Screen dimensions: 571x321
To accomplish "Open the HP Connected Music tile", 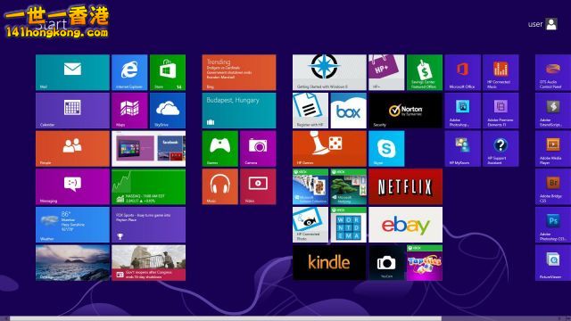I will tap(501, 72).
